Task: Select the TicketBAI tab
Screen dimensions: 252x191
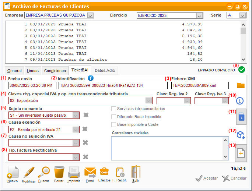Action: [80, 70]
